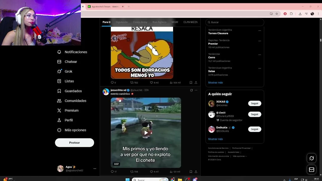
Task: Like the Homer meme post with 8 mil likes
Action: [x=154, y=82]
